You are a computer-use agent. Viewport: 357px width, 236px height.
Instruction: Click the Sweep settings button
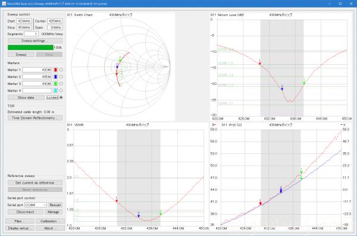[35, 41]
